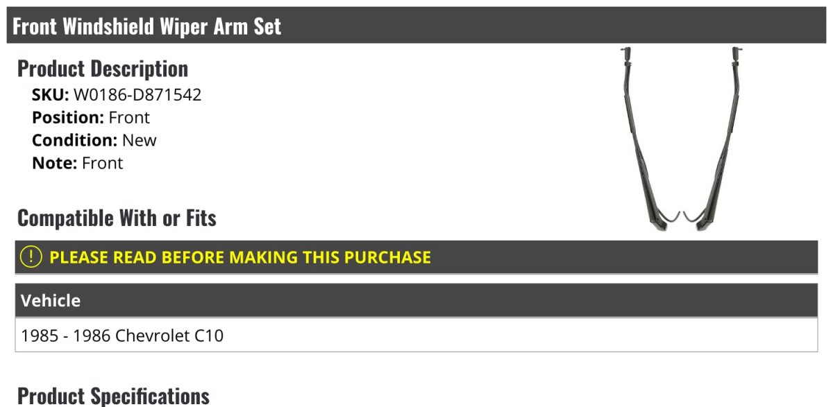The width and height of the screenshot is (833, 407).
Task: Click the Vehicle table header
Action: click(x=416, y=300)
